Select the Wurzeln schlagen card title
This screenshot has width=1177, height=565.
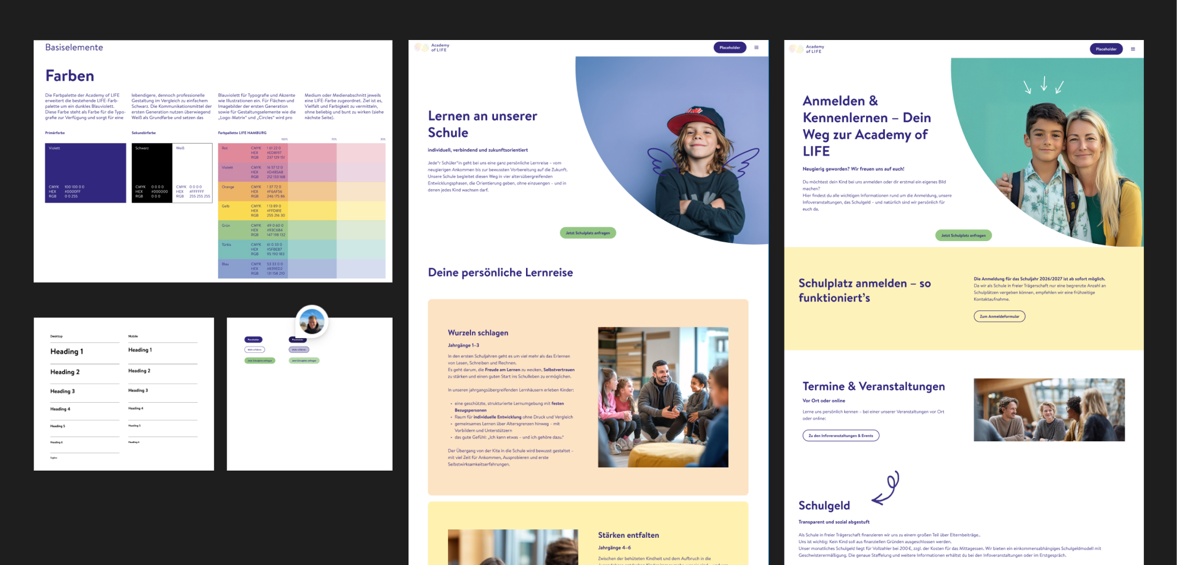pyautogui.click(x=478, y=333)
